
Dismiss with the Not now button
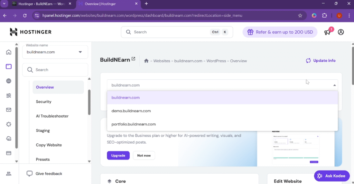click(144, 155)
